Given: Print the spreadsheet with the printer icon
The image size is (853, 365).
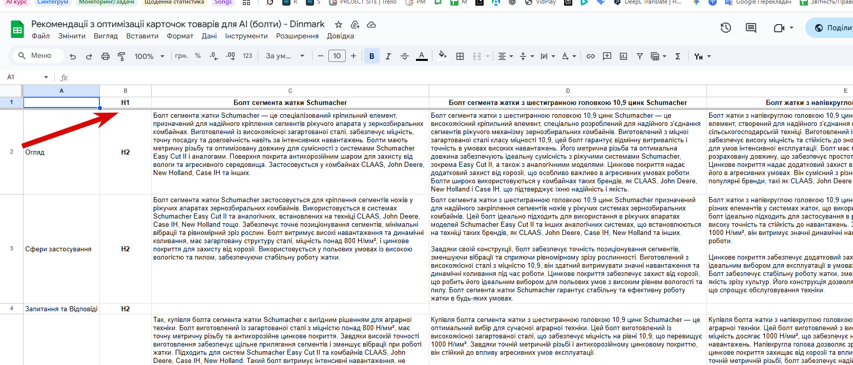Looking at the screenshot, I should pyautogui.click(x=106, y=56).
